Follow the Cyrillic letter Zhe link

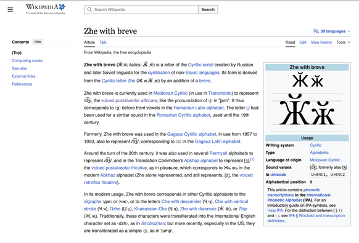coord(118,81)
